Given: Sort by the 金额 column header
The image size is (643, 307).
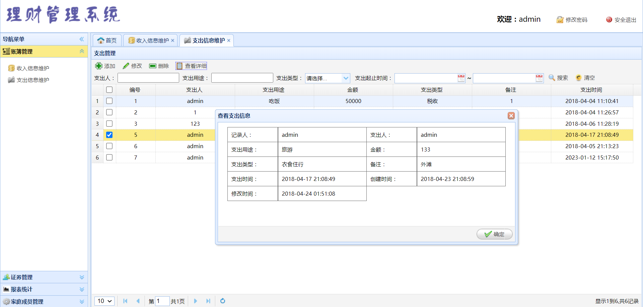Looking at the screenshot, I should (x=353, y=90).
